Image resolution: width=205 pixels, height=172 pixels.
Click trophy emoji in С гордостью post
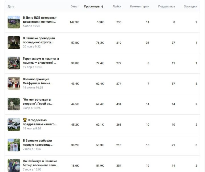pos(25,120)
